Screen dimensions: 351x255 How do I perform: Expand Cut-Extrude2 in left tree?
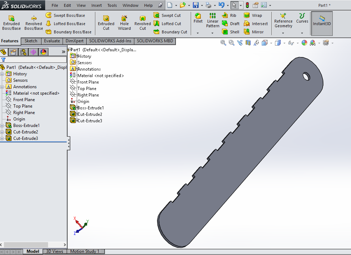tap(2, 132)
